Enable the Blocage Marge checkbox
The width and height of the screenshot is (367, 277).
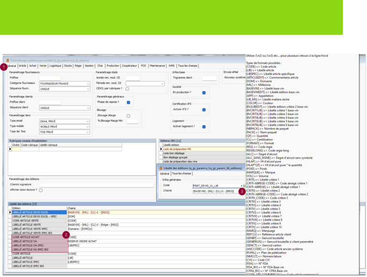[x=128, y=116]
